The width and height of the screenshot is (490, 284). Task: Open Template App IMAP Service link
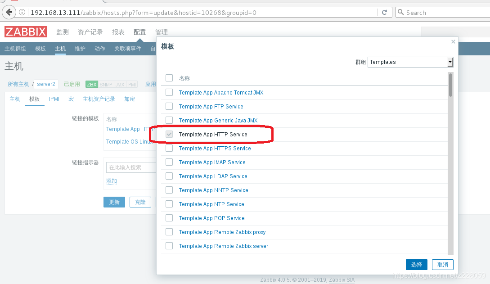click(212, 162)
